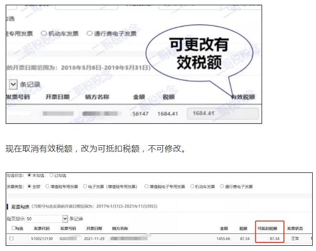Select the 已勾选 radio button

pyautogui.click(x=51, y=175)
